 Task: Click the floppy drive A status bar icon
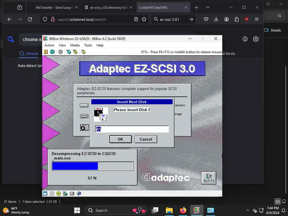point(45,193)
